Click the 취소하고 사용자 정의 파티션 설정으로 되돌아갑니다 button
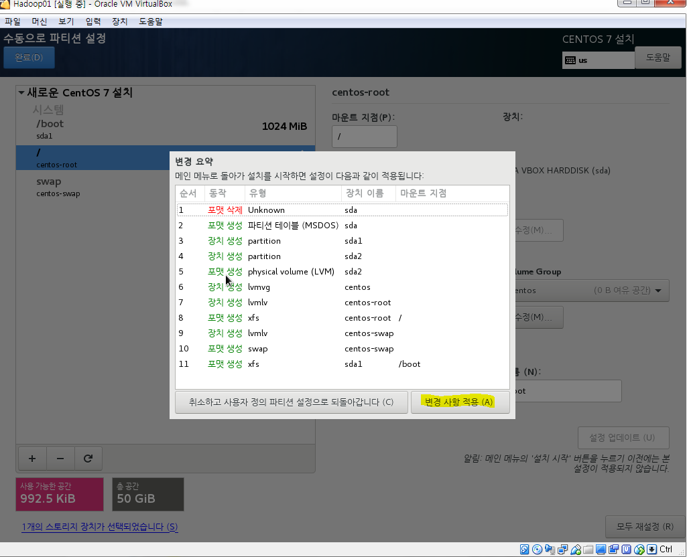 click(292, 402)
